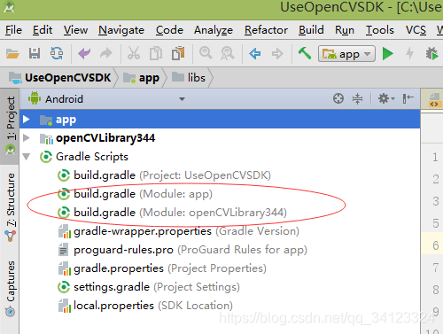Navigate Forward with the gray arrow

click(x=277, y=54)
